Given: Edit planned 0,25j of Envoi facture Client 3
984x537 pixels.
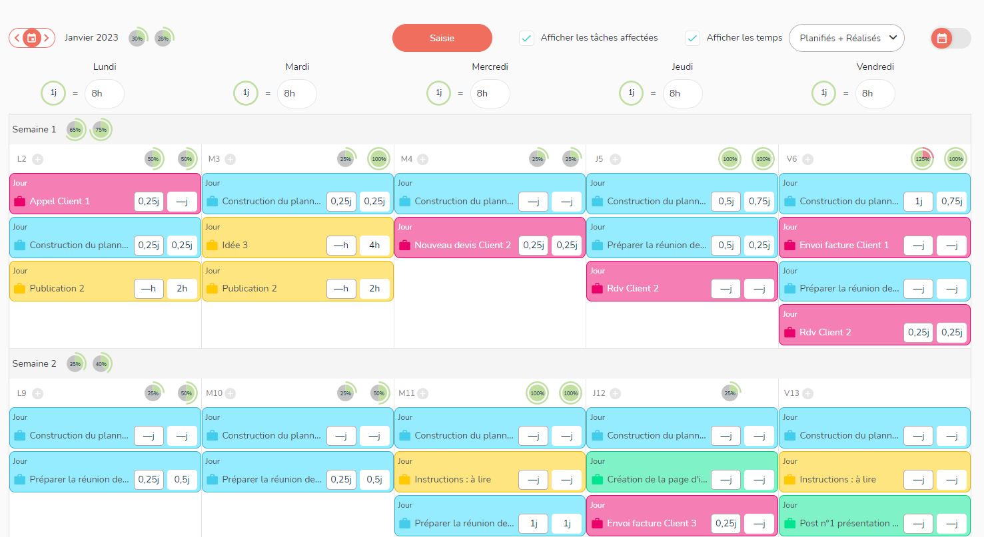Looking at the screenshot, I should pos(726,523).
